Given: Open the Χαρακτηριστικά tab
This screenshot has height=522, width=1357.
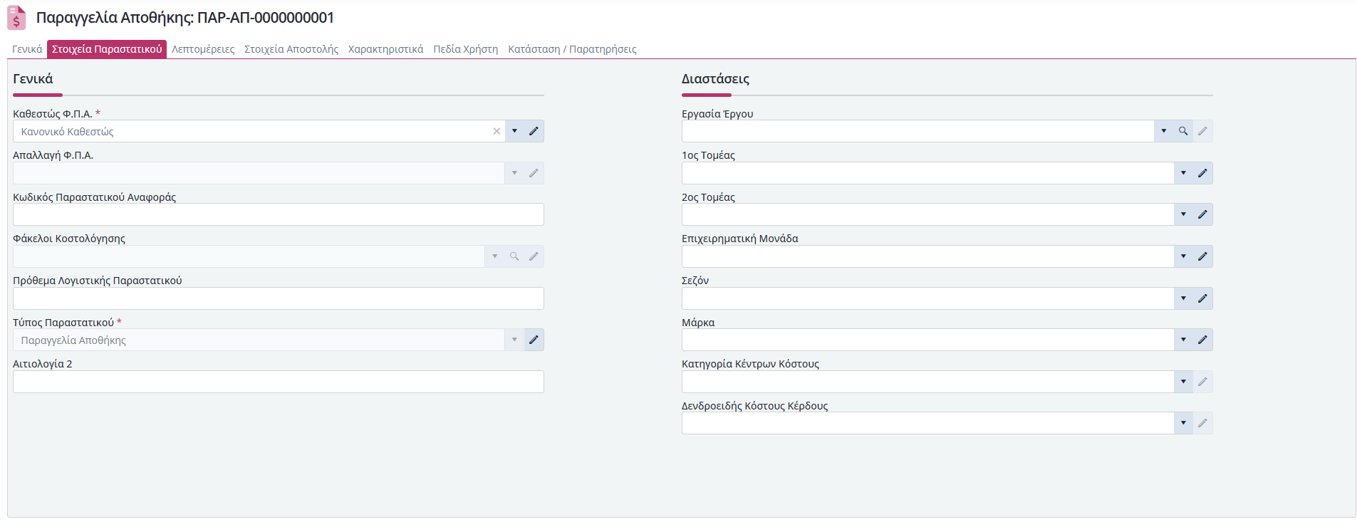Looking at the screenshot, I should click(385, 49).
